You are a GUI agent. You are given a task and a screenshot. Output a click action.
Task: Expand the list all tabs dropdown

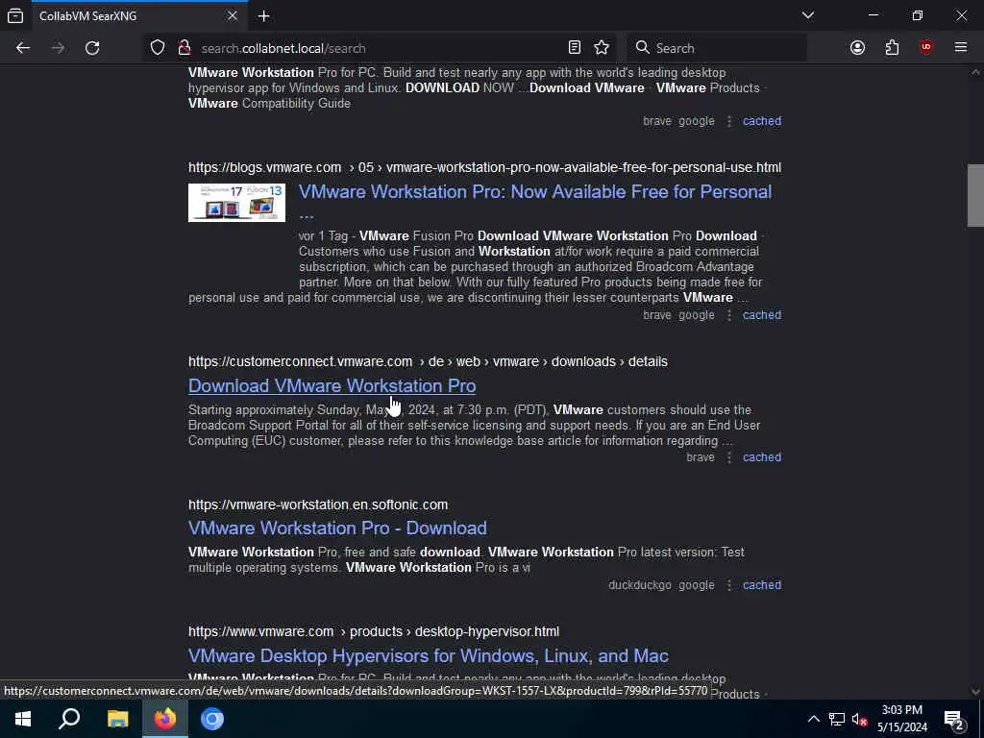808,15
